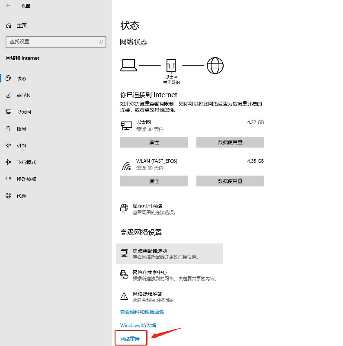Click the 代理 globe icon
This screenshot has height=346, width=343.
pos(8,195)
